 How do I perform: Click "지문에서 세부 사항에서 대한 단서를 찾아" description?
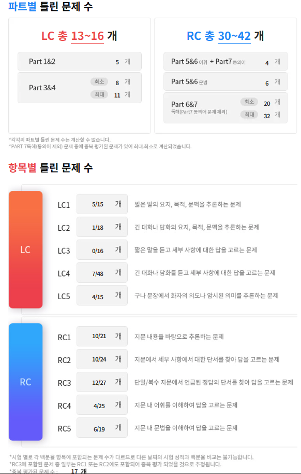coord(207,359)
